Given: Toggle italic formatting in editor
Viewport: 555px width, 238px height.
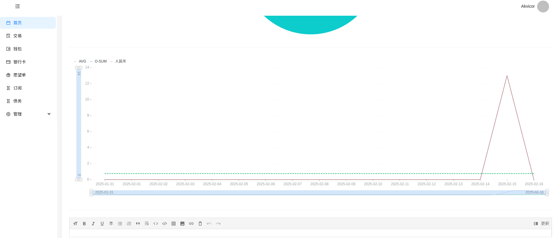Looking at the screenshot, I should pyautogui.click(x=93, y=223).
